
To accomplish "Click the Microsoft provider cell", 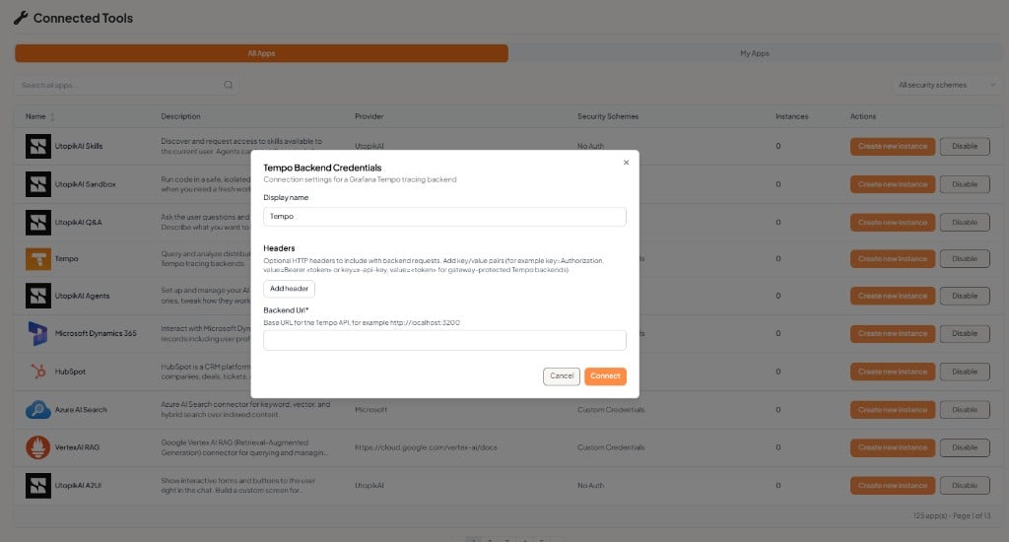I will pos(370,409).
